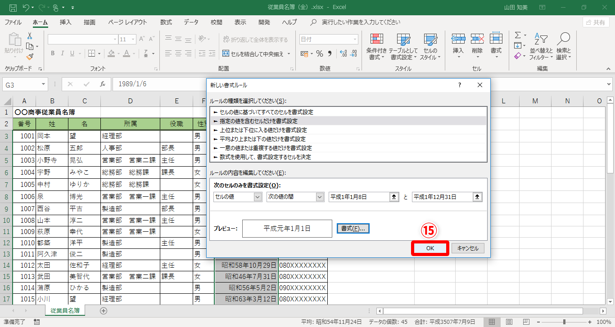Switch to the 数式 tab

point(166,22)
